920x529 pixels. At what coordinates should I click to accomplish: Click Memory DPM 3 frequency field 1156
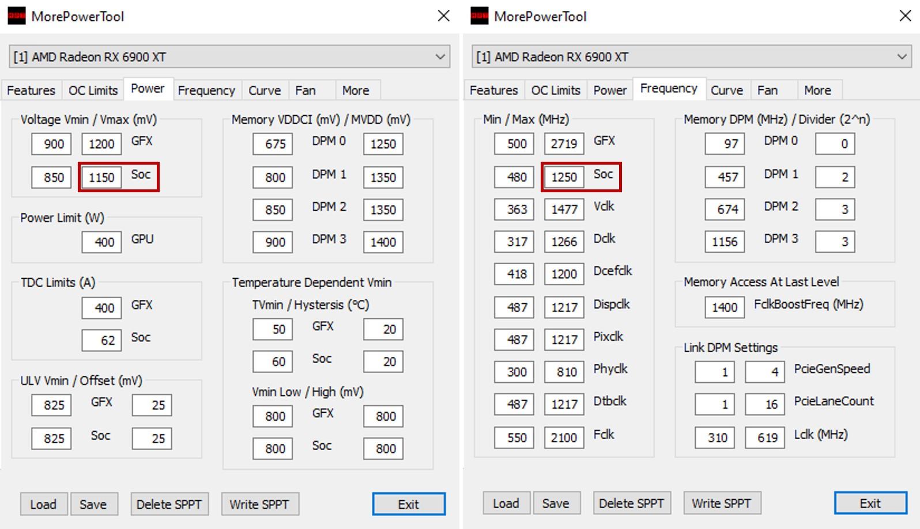pyautogui.click(x=725, y=242)
